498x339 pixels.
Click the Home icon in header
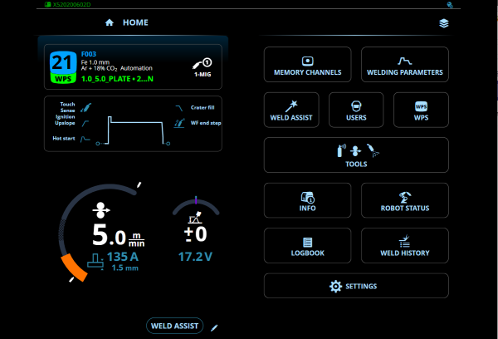pos(110,23)
